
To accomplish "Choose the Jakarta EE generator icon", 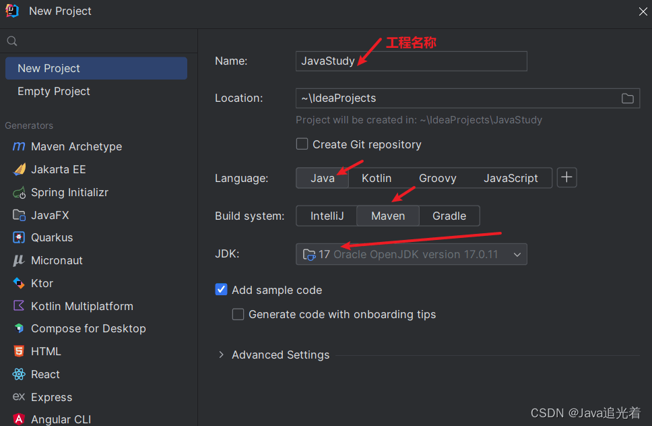I will tap(19, 170).
